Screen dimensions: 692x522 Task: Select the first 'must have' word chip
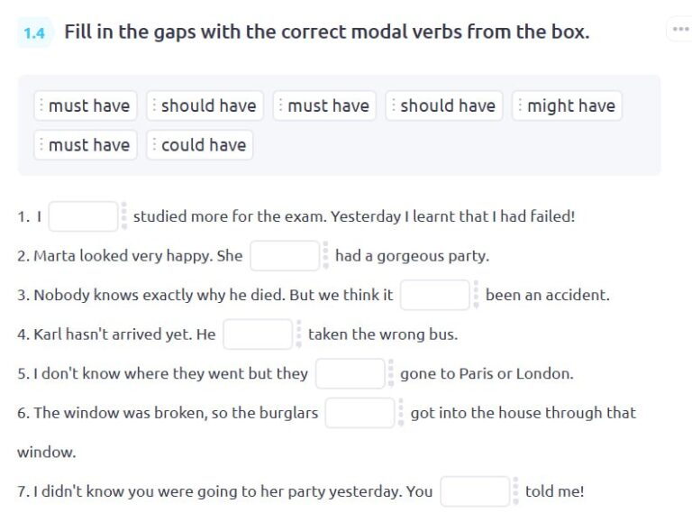coord(86,105)
